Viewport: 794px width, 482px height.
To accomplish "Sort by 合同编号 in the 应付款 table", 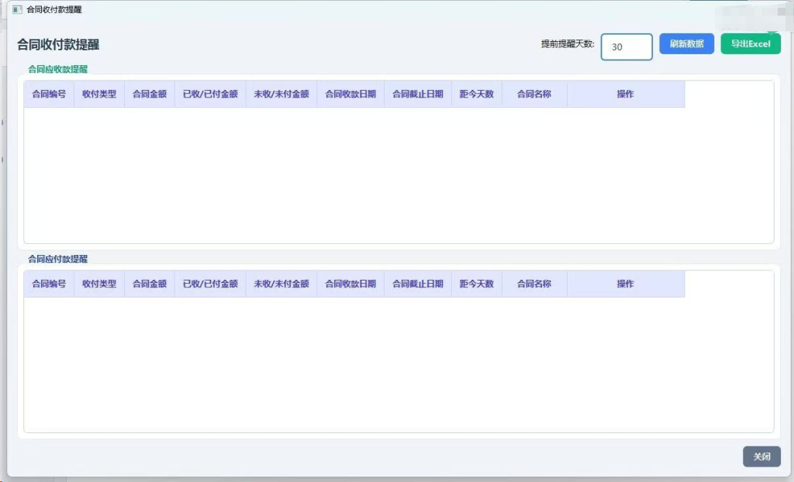I will 49,284.
